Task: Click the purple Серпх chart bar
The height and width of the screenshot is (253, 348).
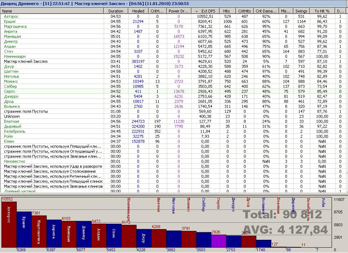Action: pyautogui.click(x=219, y=241)
